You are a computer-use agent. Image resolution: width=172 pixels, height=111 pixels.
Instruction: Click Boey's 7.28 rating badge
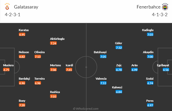click(22, 105)
